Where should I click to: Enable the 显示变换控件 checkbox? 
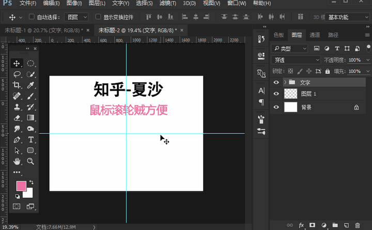98,17
